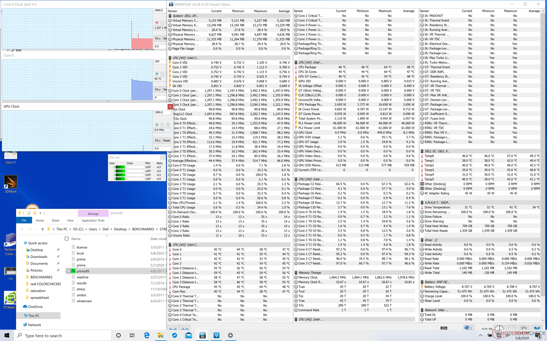547x341 pixels.
Task: Click Reset on the GPU Clock graph
Action: tap(167, 140)
